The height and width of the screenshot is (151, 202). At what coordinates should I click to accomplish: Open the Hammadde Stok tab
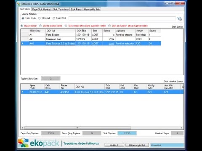coord(92,9)
